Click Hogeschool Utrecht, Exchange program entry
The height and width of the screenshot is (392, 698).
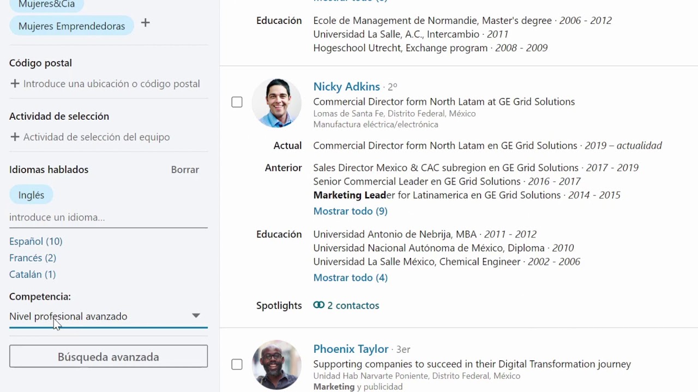[x=430, y=47]
